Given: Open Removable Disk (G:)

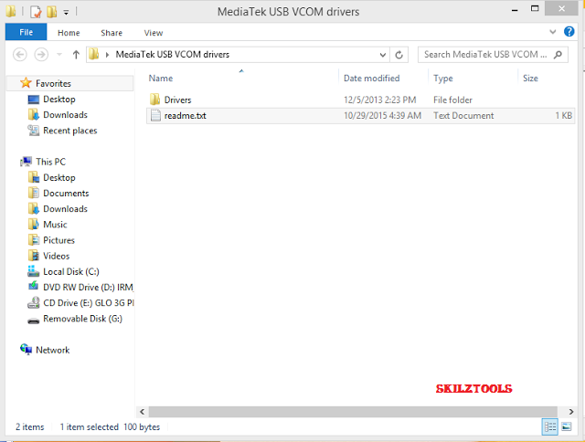Looking at the screenshot, I should pos(82,319).
